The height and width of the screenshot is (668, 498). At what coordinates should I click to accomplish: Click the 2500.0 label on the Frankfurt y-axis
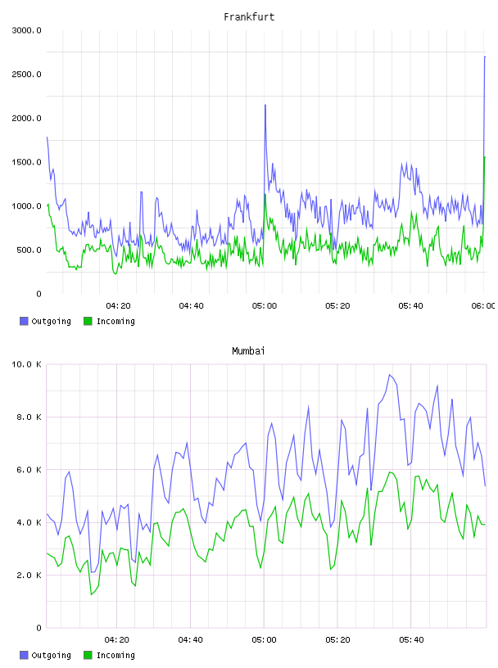(x=26, y=74)
